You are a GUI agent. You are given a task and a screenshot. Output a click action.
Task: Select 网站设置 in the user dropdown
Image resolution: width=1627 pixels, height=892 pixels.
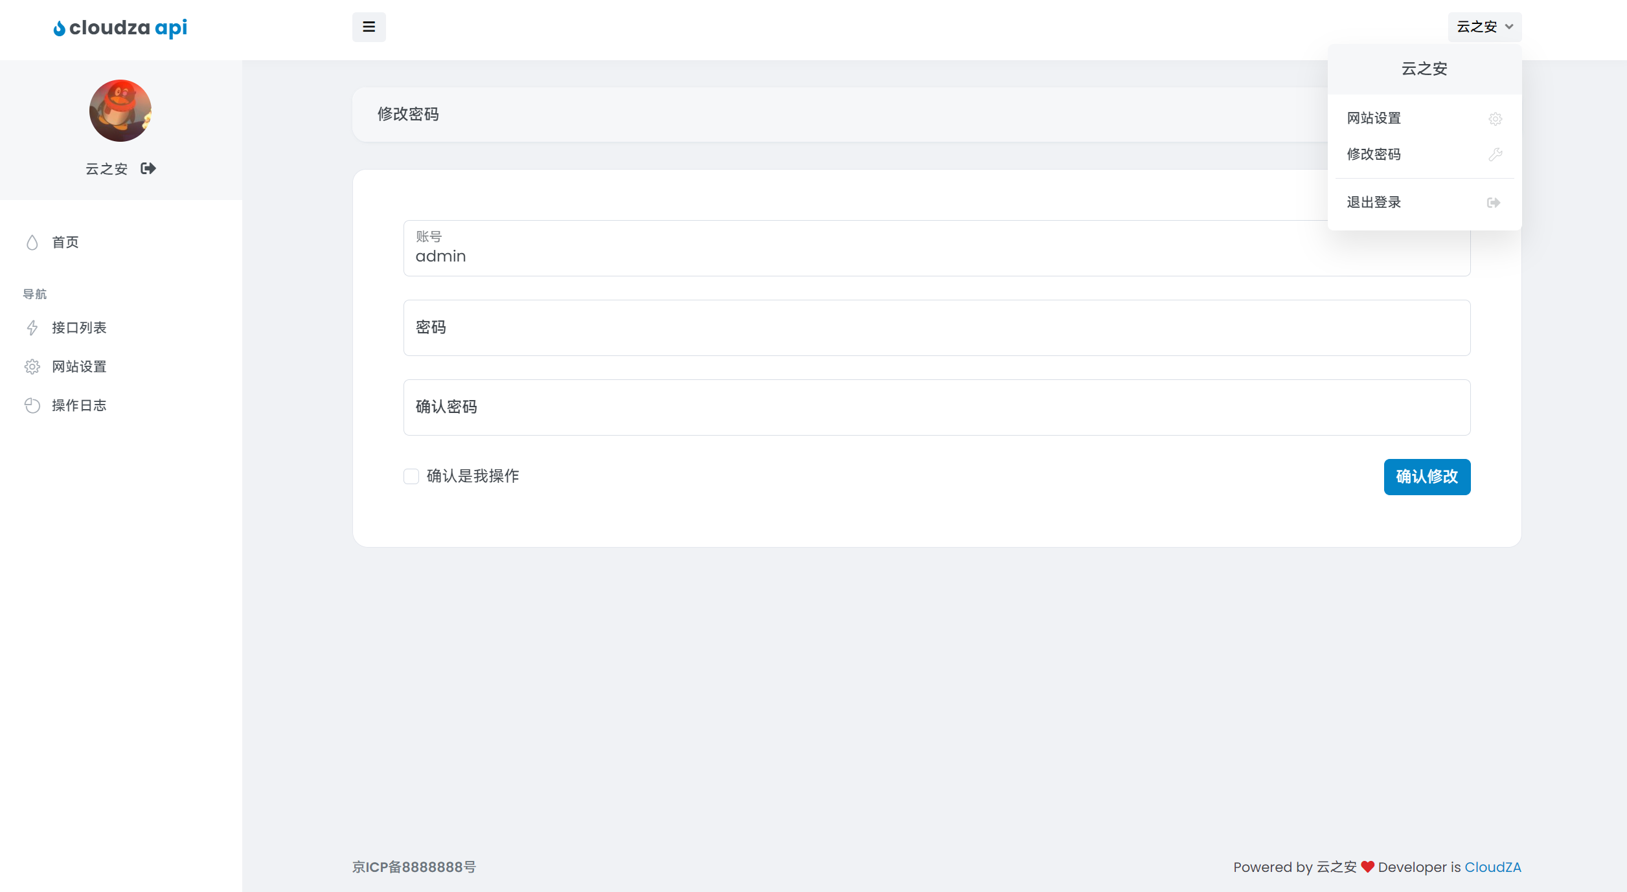point(1374,118)
